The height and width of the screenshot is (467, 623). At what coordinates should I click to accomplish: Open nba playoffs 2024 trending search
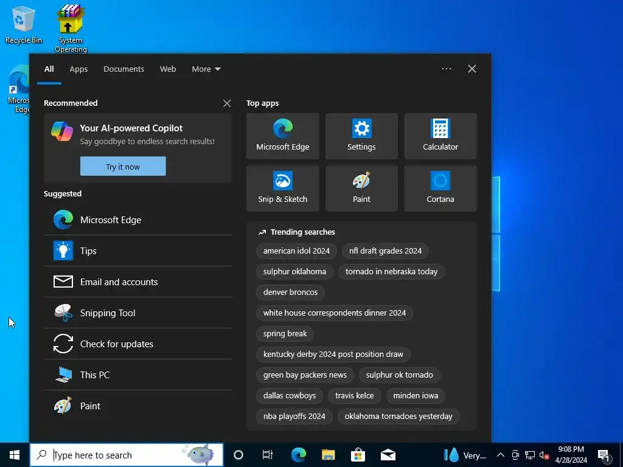point(294,416)
